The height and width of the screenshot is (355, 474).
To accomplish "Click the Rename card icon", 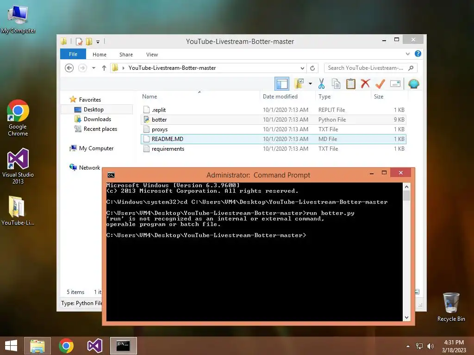I will coord(395,84).
